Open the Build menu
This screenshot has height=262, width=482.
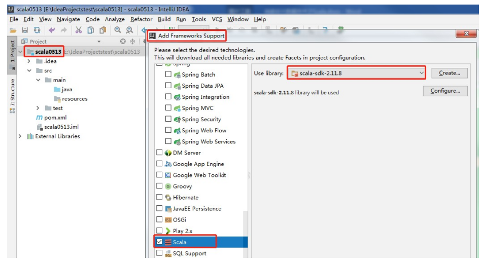[x=164, y=19]
